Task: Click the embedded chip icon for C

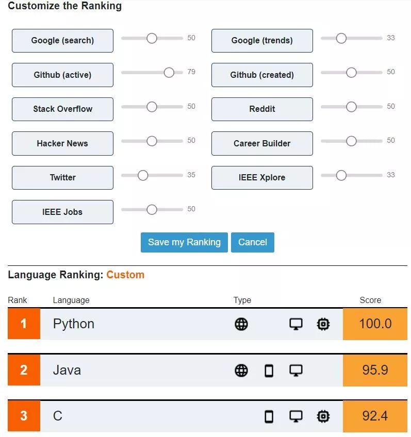Action: click(323, 416)
